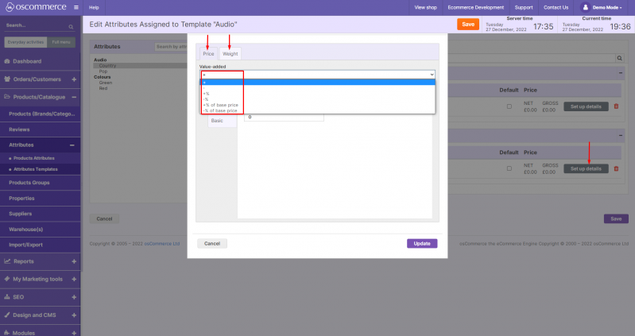Click the hamburger menu icon beside the oscommerce logo
This screenshot has height=336, width=635.
pos(76,7)
